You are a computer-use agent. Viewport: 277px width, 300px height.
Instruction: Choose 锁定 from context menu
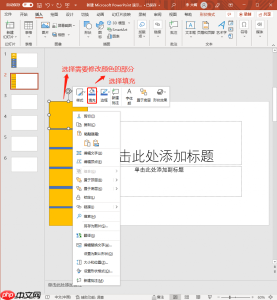tap(96, 197)
